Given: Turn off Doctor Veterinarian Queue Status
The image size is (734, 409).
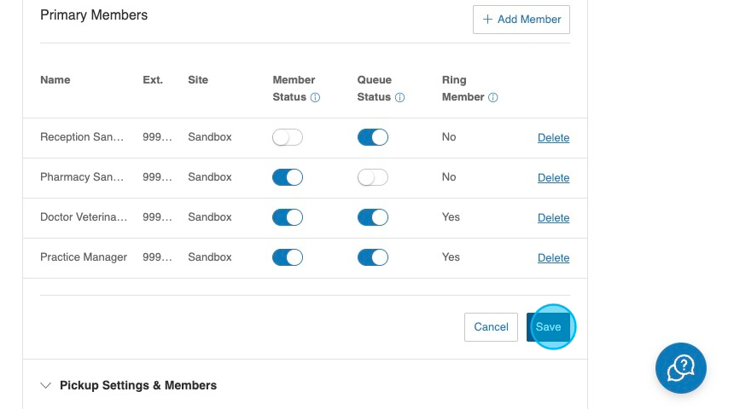Looking at the screenshot, I should tap(372, 217).
